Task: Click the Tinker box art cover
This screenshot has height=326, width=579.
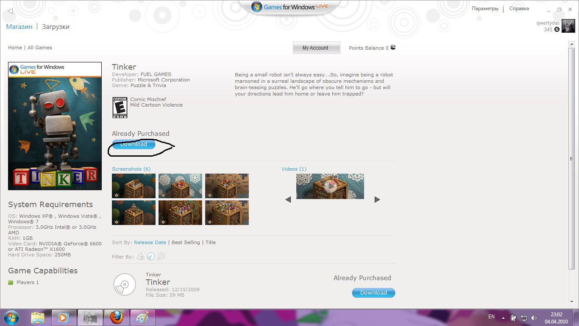Action: [x=55, y=126]
